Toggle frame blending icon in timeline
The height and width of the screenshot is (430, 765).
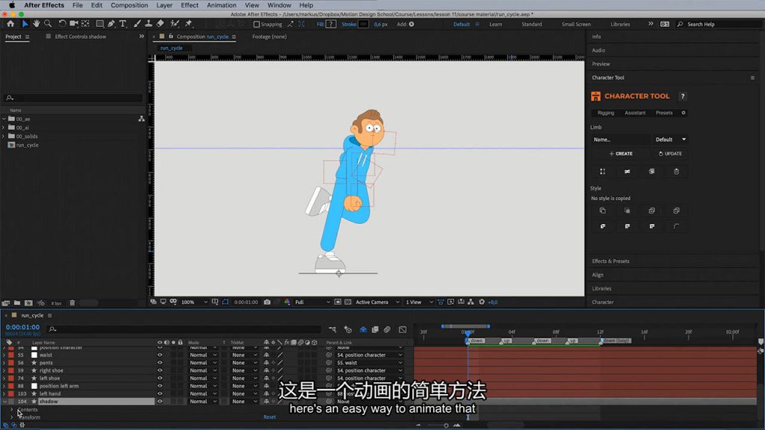(x=375, y=330)
